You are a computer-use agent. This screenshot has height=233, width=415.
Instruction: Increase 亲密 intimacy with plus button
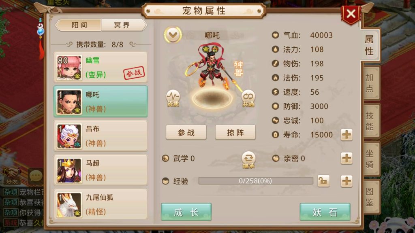(347, 158)
